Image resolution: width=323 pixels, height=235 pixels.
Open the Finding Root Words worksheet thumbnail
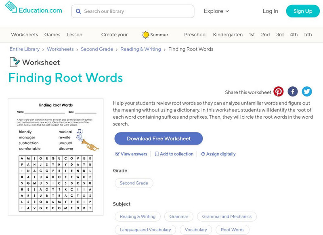coord(56,157)
